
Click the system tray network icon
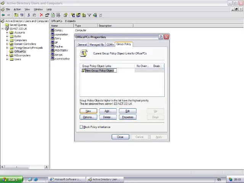coord(230,180)
